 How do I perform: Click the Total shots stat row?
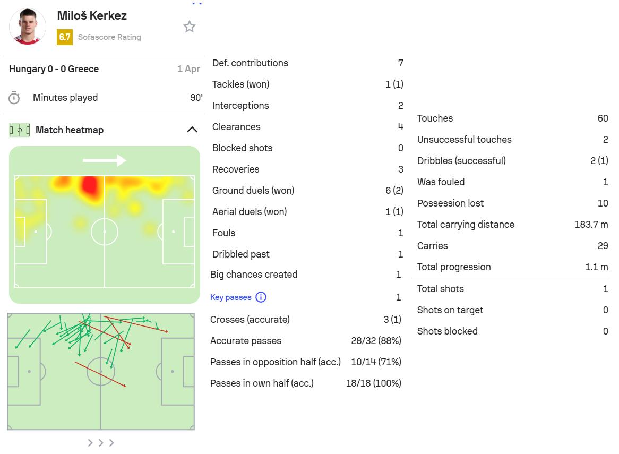(x=512, y=289)
